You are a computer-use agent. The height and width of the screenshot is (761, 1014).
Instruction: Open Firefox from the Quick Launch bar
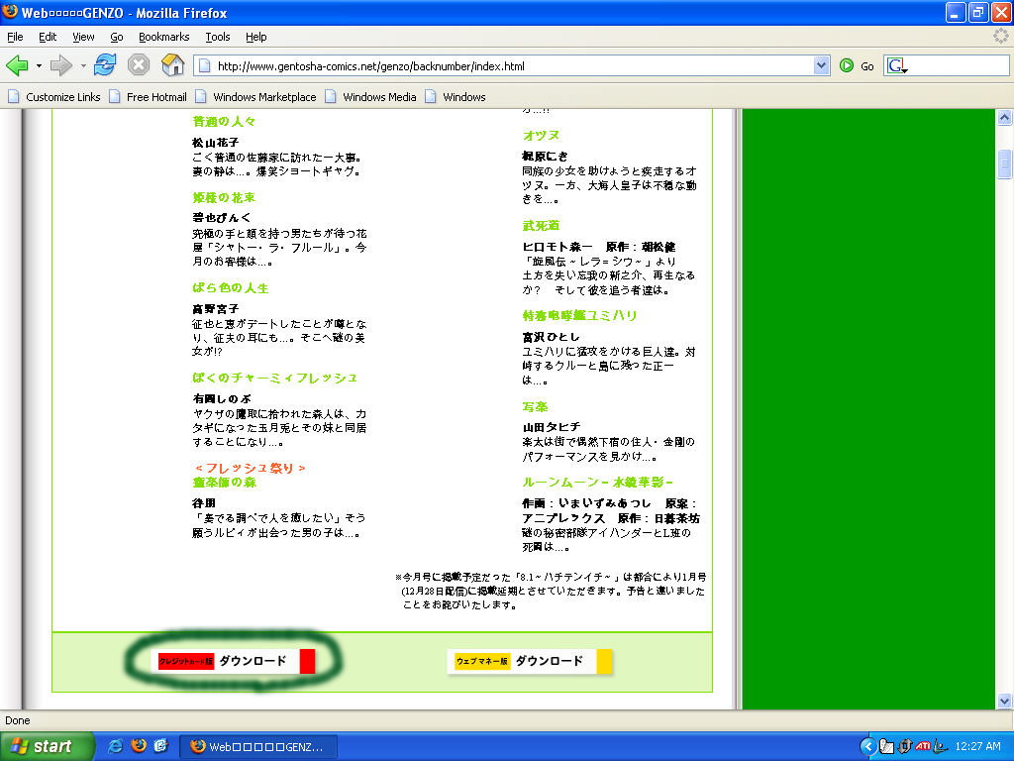point(138,746)
